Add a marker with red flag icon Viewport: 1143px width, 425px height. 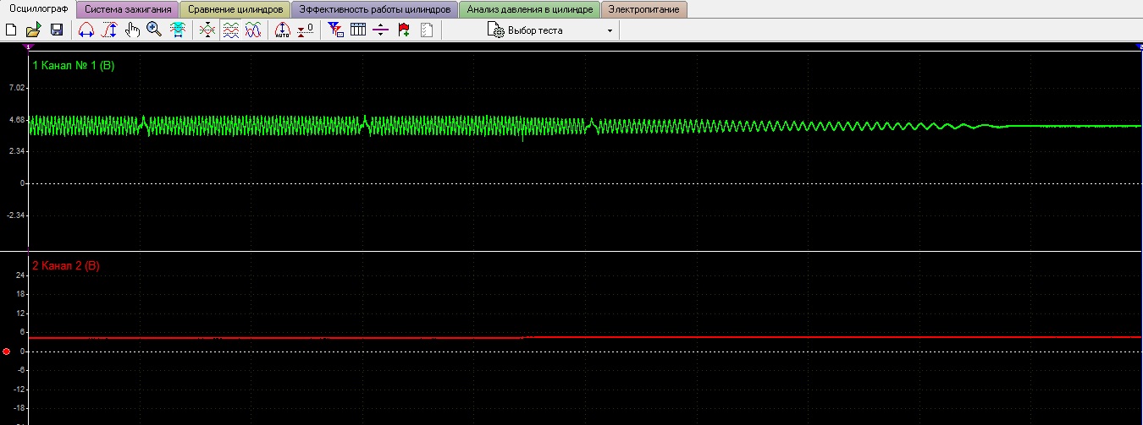coord(404,30)
